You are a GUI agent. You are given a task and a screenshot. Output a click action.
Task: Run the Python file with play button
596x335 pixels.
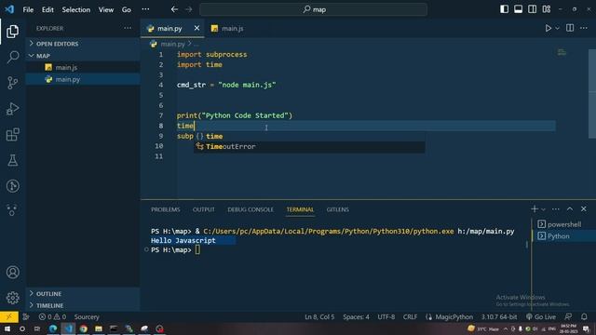[549, 28]
